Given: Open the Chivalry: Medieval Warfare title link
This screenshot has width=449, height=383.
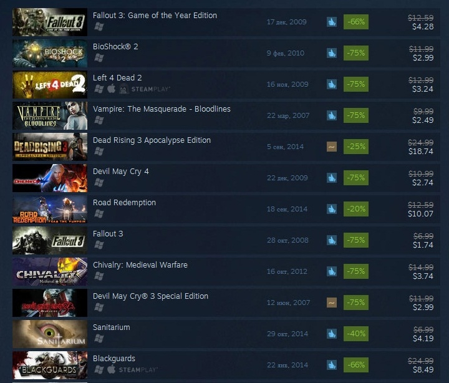Looking at the screenshot, I should [x=140, y=265].
